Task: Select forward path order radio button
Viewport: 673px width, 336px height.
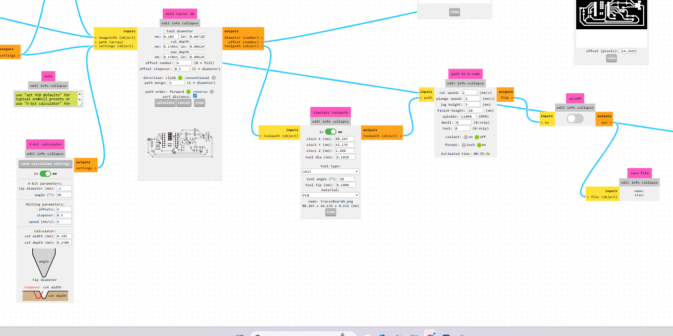Action: pos(188,92)
